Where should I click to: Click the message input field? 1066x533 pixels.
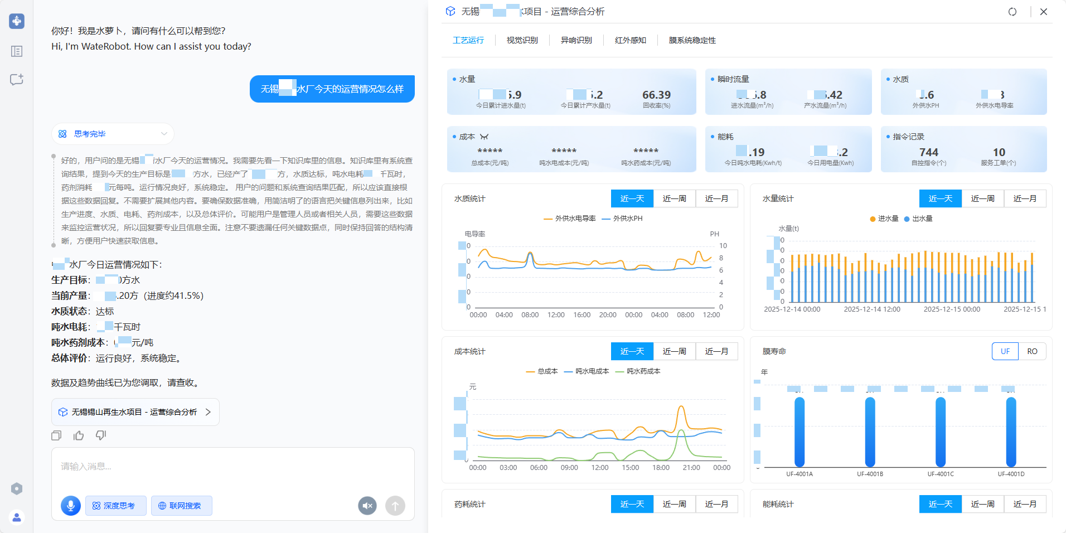click(x=232, y=467)
